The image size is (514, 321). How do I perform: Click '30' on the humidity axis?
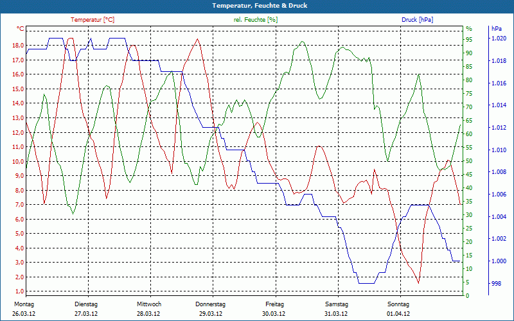click(x=469, y=215)
